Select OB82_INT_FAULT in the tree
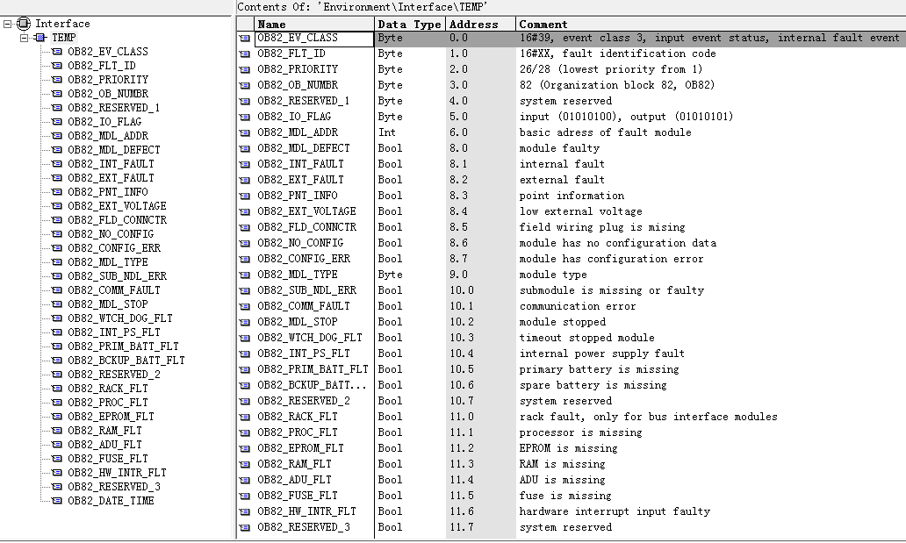Image resolution: width=906 pixels, height=543 pixels. click(111, 163)
